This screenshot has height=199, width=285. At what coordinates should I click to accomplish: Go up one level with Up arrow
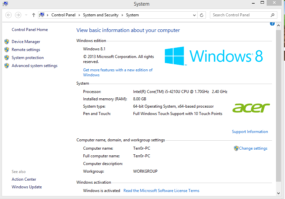34,15
